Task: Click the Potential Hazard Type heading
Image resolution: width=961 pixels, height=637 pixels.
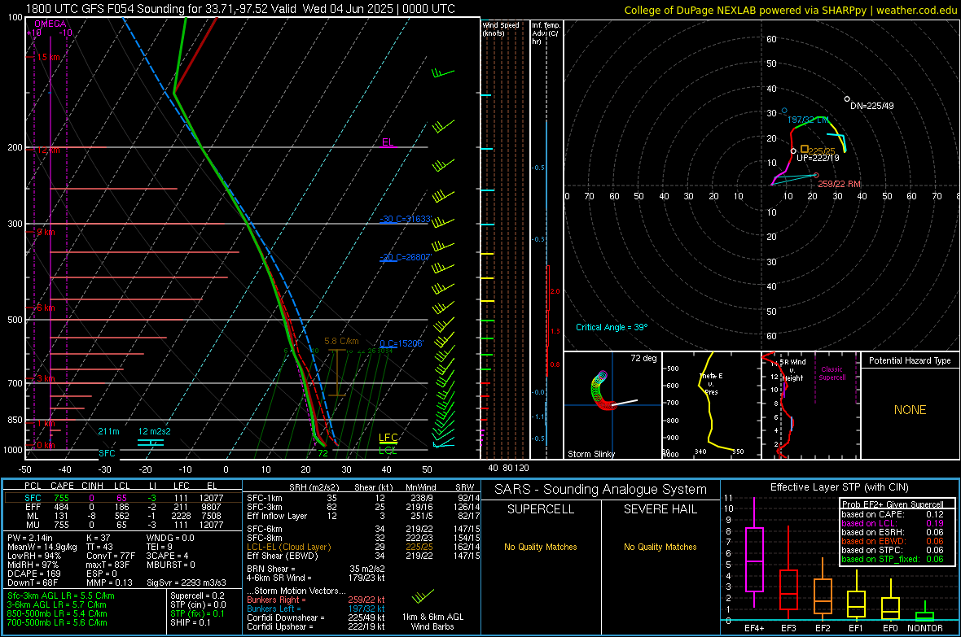Action: click(x=910, y=360)
